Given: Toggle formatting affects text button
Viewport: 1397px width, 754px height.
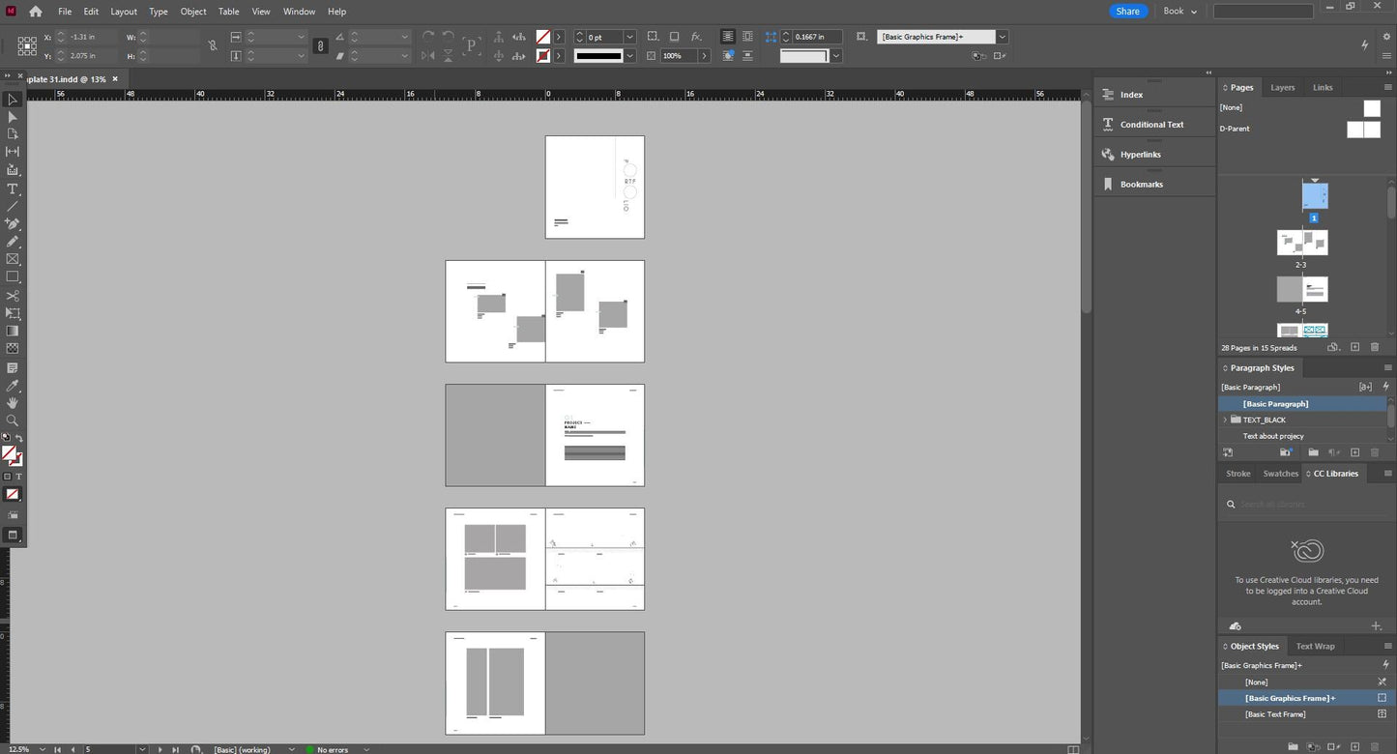Looking at the screenshot, I should [18, 477].
